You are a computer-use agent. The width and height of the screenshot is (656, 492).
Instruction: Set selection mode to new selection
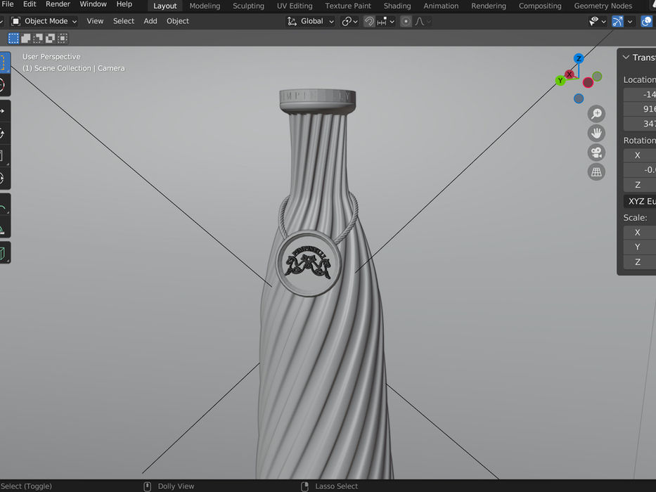[x=13, y=39]
